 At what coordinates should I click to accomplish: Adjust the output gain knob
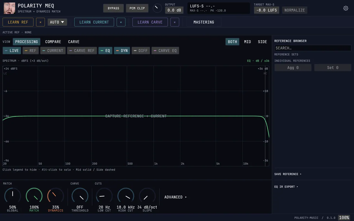[157, 8]
